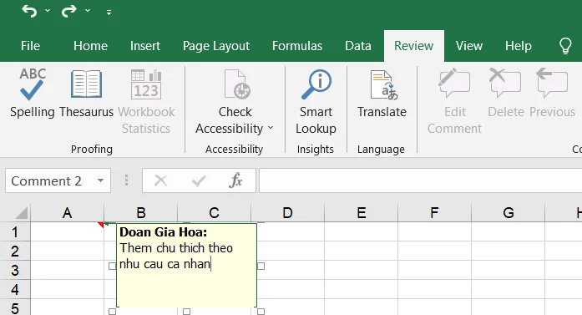Click the Enter checkmark in formula bar
The width and height of the screenshot is (582, 315).
[199, 181]
